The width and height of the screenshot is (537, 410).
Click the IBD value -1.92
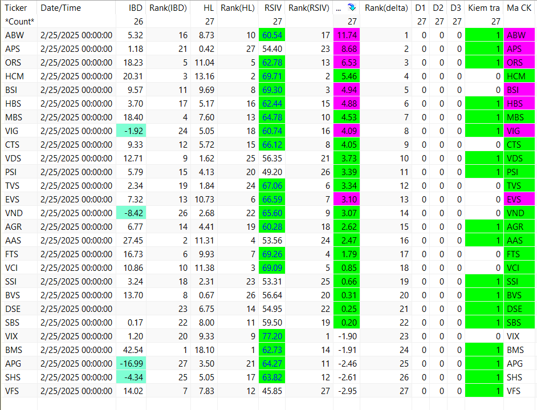[x=131, y=131]
